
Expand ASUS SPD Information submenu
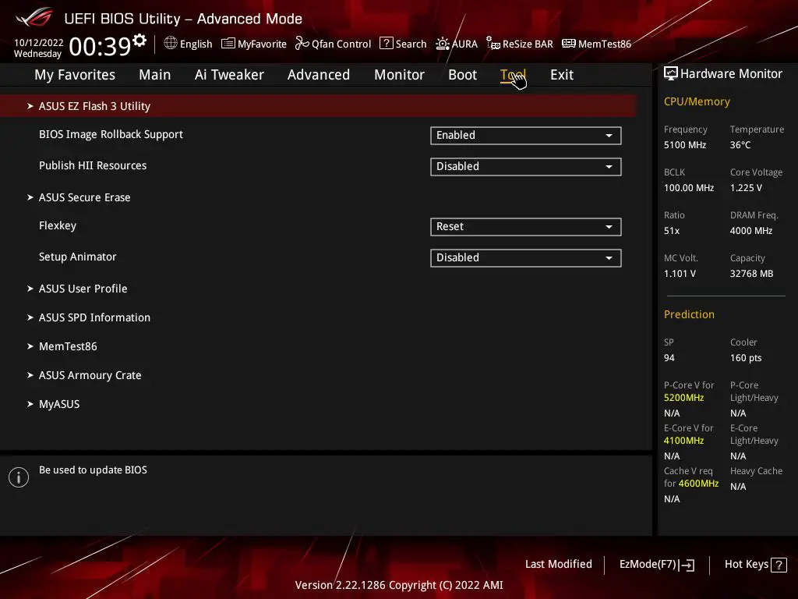[94, 317]
